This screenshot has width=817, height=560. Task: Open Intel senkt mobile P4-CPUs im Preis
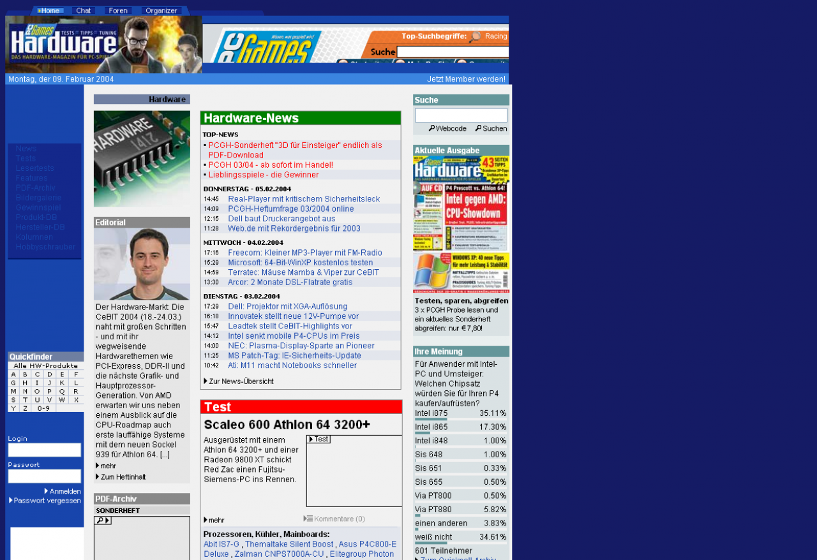[294, 335]
